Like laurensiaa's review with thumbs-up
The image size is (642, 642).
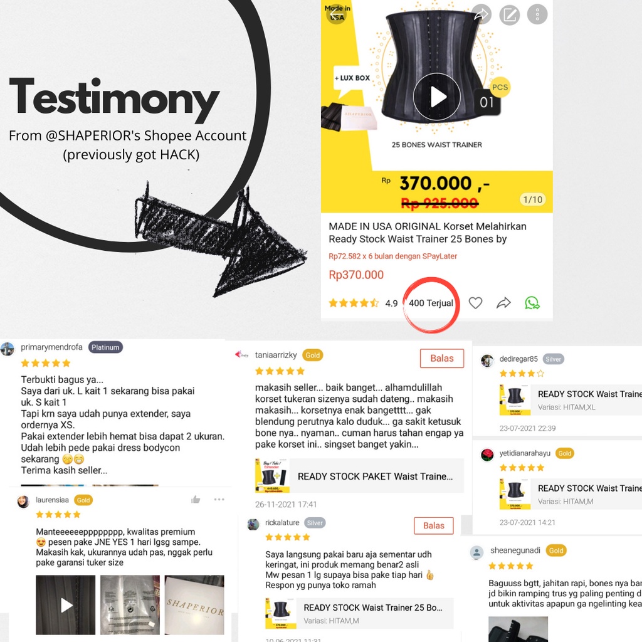pyautogui.click(x=196, y=499)
